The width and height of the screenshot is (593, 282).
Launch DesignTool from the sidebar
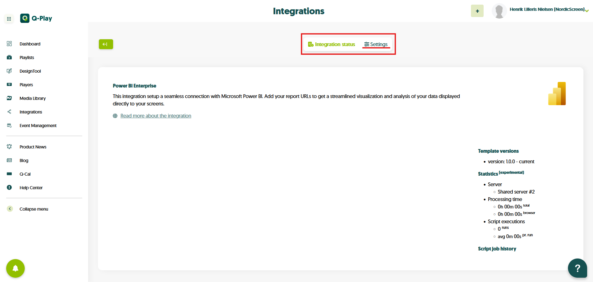click(30, 71)
